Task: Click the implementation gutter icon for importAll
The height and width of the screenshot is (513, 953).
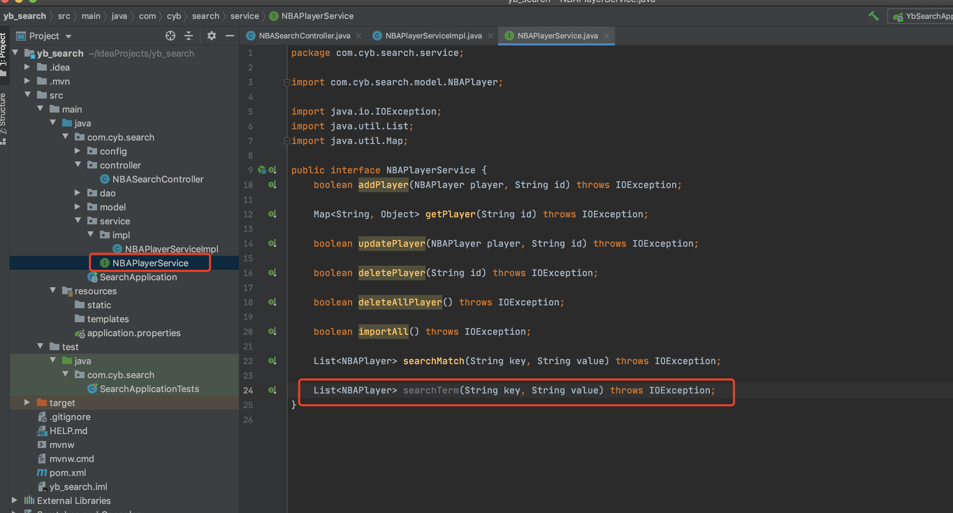Action: pos(272,331)
